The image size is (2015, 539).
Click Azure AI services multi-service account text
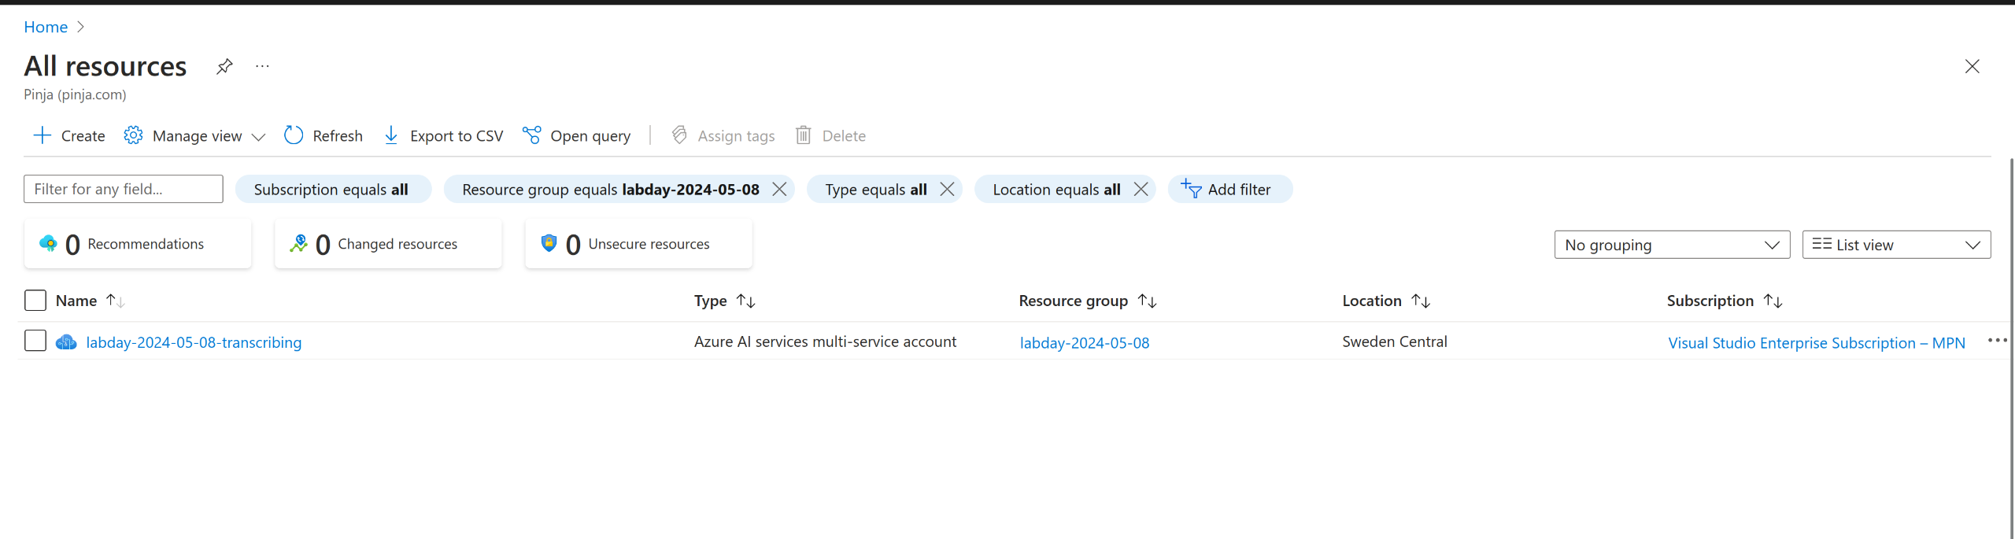(825, 341)
